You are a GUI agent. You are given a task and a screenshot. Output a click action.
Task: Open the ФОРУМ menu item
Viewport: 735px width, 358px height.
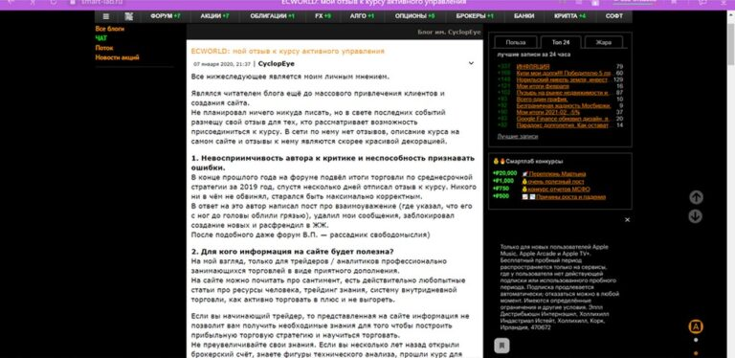tap(166, 16)
